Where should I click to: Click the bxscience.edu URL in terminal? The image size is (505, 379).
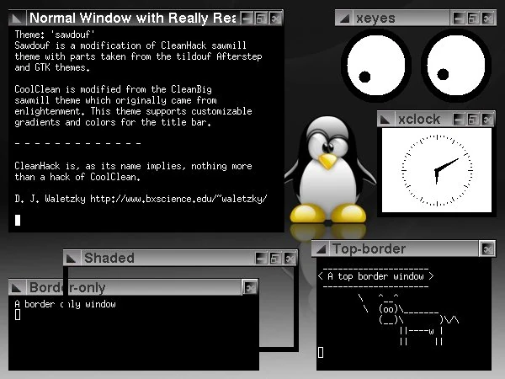(178, 199)
